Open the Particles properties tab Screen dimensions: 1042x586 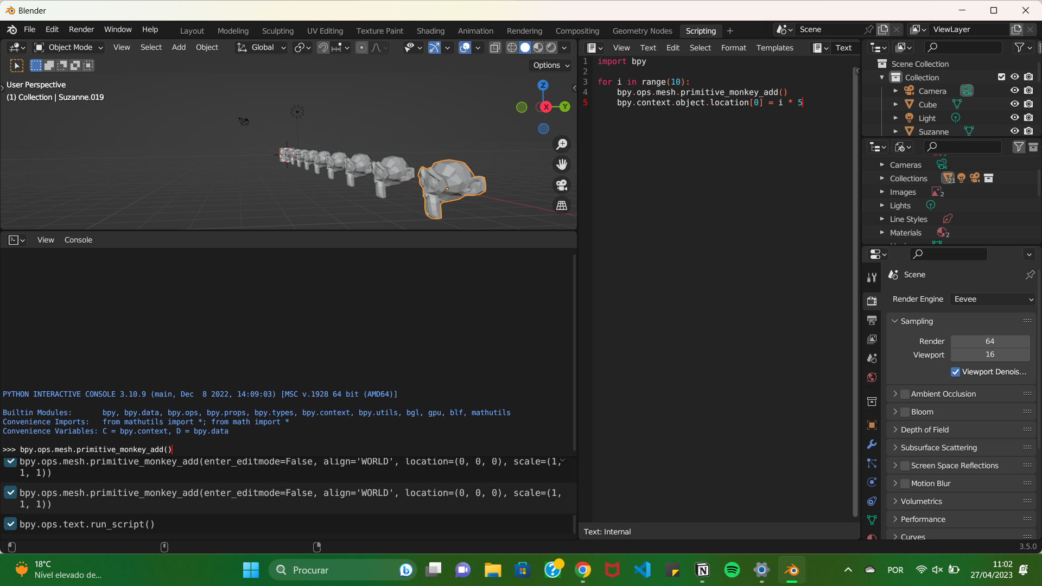pyautogui.click(x=872, y=463)
